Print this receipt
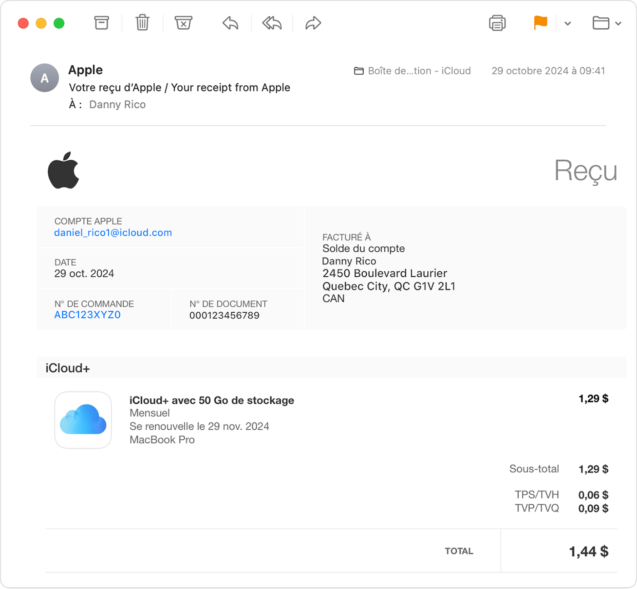Viewport: 637px width, 589px height. (497, 23)
